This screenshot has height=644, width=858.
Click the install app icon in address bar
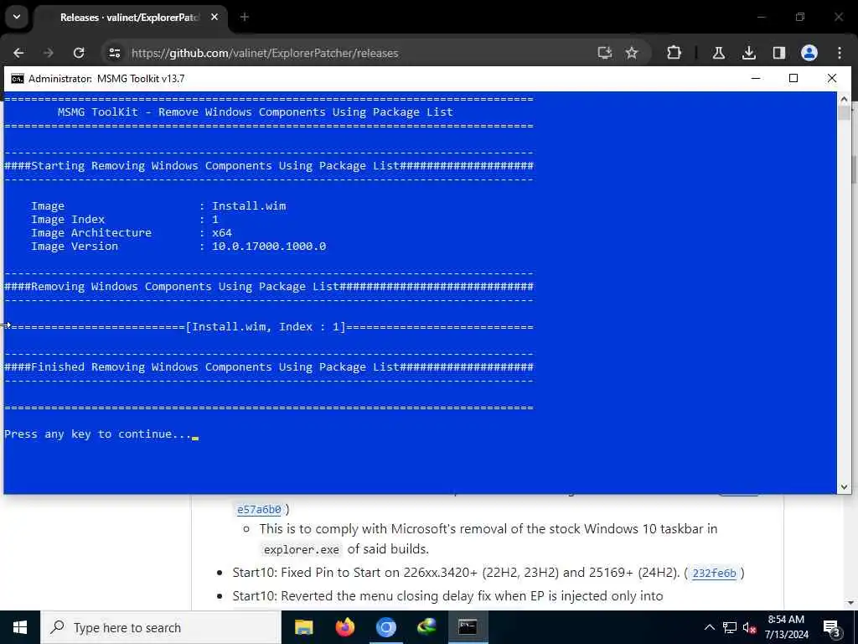click(x=604, y=53)
